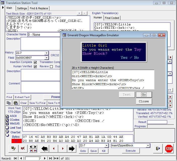
Task: Click the Clear button
Action: [x=24, y=103]
